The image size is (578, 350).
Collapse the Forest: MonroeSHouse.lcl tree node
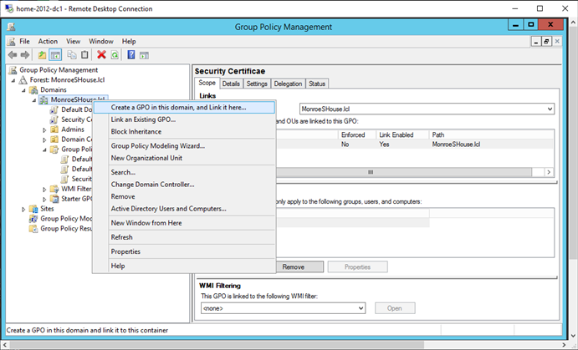click(13, 80)
